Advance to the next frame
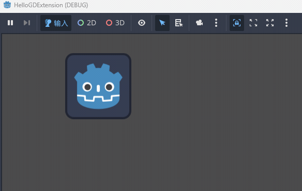 click(27, 23)
